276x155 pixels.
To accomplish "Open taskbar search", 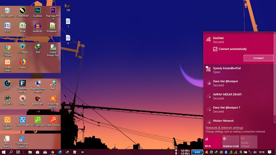I will coord(11,152).
